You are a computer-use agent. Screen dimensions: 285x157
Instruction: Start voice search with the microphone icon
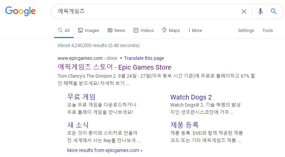point(260,11)
